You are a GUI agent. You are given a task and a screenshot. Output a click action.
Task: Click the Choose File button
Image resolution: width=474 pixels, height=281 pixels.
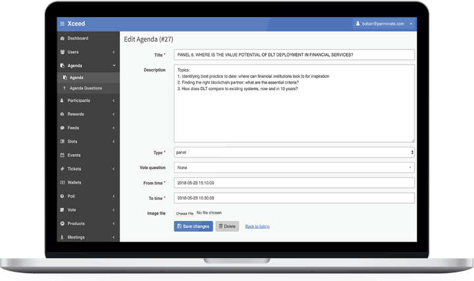[x=184, y=213]
